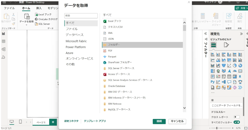Select Excel workbook in connector list
Screen dimensions: 248x130
tap(142, 21)
